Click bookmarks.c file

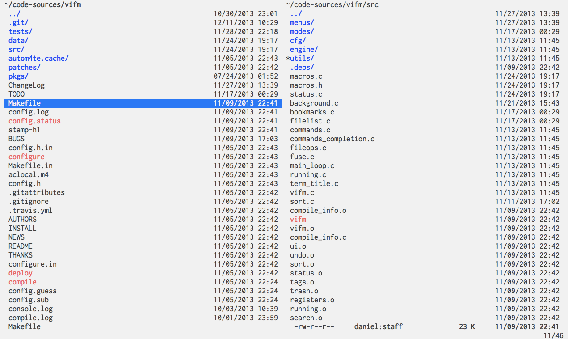[312, 112]
